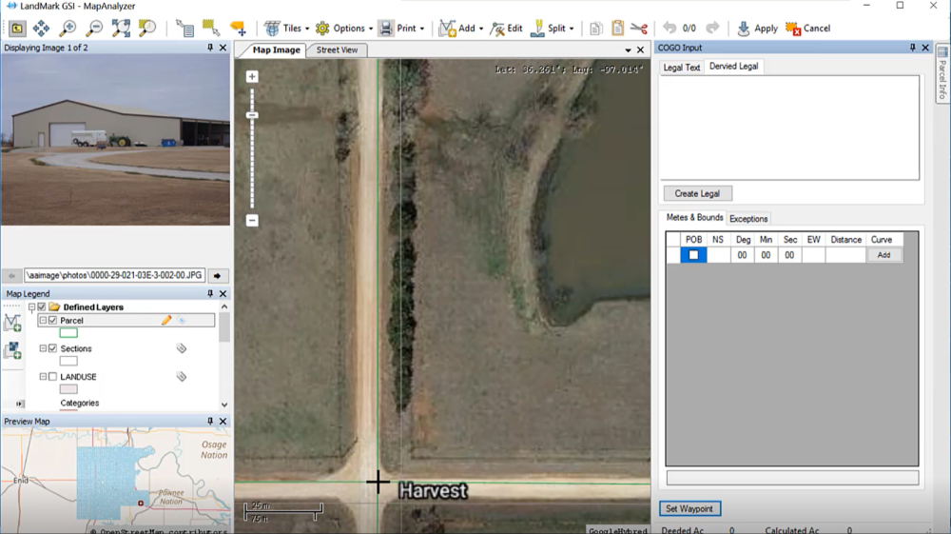The width and height of the screenshot is (951, 534).
Task: Click the Print button
Action: point(398,28)
